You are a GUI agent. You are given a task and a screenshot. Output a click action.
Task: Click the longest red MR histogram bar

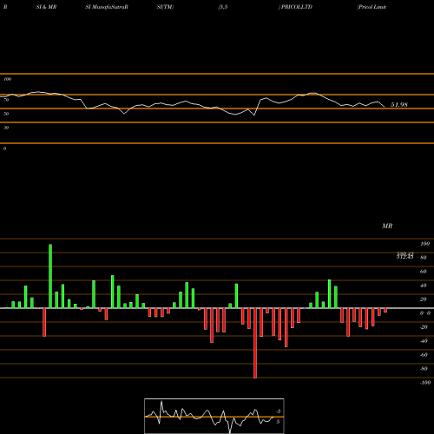[255, 343]
